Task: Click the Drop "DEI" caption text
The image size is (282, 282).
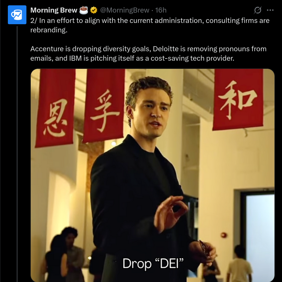Action: click(153, 263)
